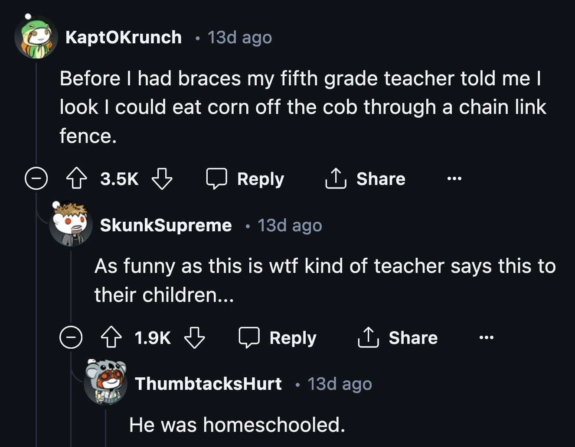575x447 pixels.
Task: Collapse SkunkSupreme's reply thread
Action: (72, 337)
